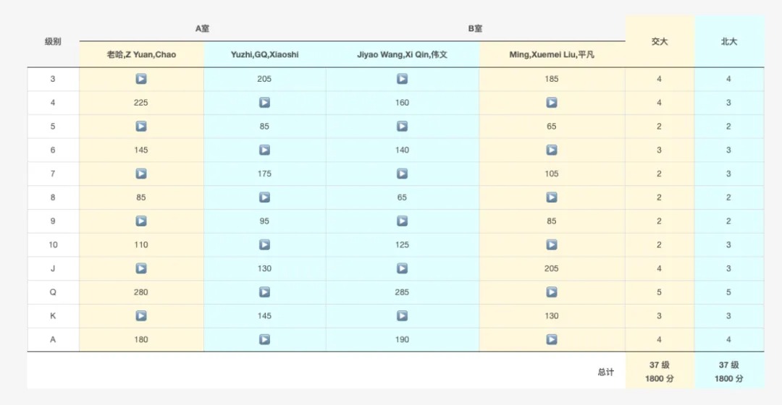Select the cell with score 285
The image size is (782, 405).
click(402, 292)
